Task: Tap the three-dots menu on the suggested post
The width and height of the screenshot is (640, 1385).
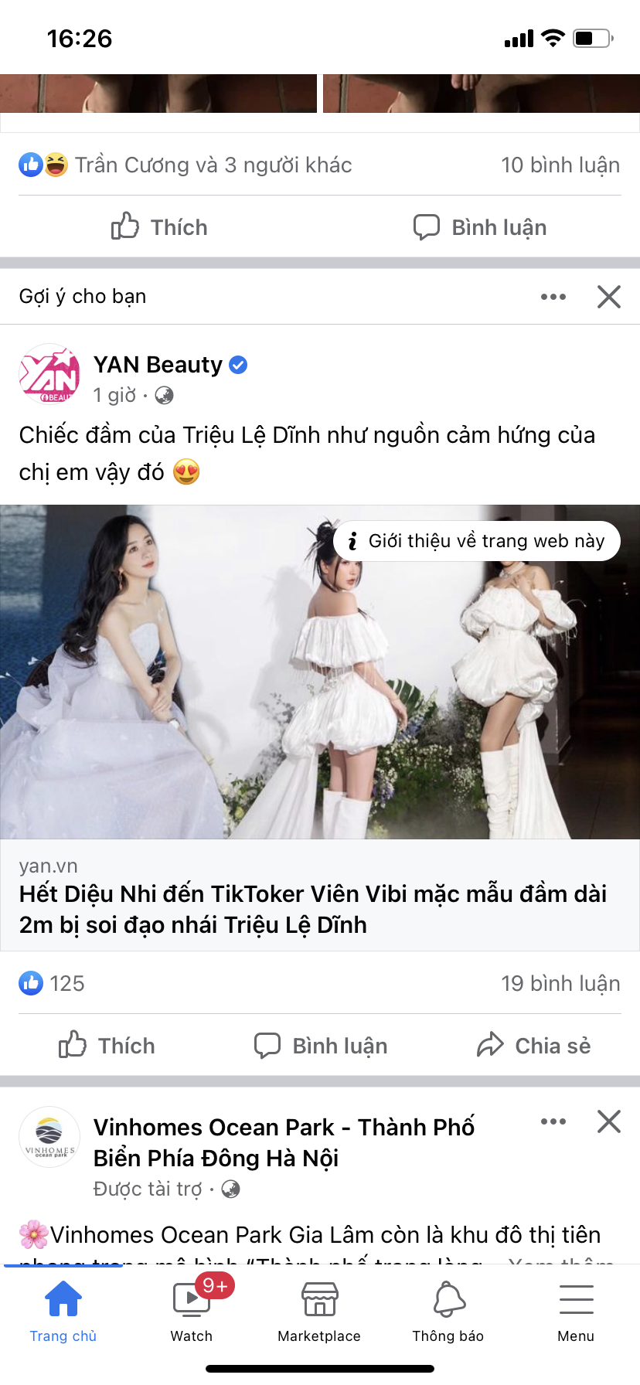Action: pos(553,297)
